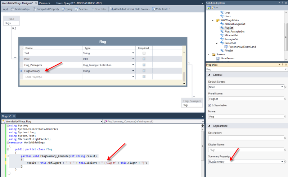Toggle the Is Searchable checkbox
The width and height of the screenshot is (288, 177).
tap(210, 105)
